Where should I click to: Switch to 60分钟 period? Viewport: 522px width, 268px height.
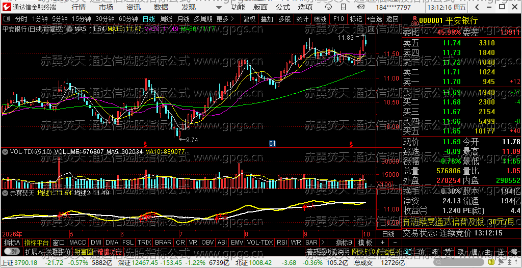pos(128,19)
